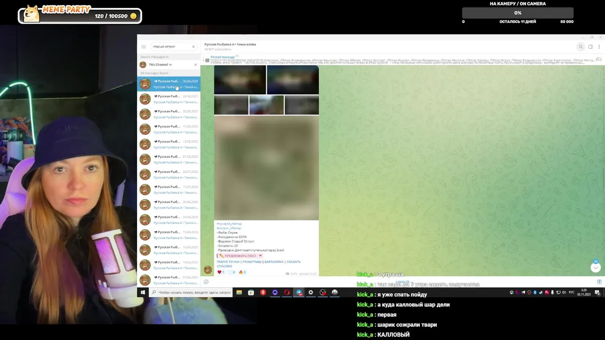
Task: Open File Explorer from the taskbar
Action: [239, 292]
